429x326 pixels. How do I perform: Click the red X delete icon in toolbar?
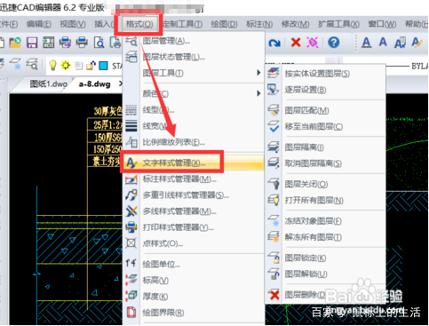pos(296,43)
